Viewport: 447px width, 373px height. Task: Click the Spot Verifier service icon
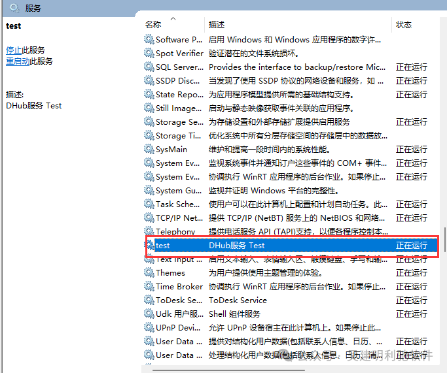149,53
